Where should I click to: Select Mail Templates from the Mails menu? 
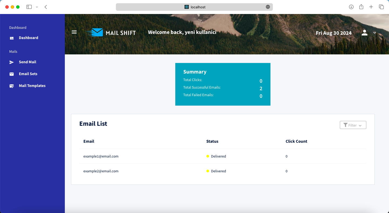(x=32, y=86)
